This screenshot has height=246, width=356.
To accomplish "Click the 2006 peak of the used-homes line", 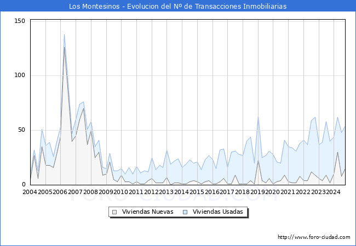I will [64, 34].
